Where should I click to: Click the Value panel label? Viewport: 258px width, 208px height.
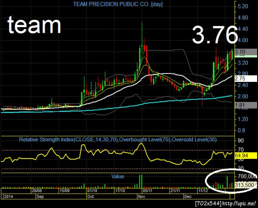tap(118, 177)
